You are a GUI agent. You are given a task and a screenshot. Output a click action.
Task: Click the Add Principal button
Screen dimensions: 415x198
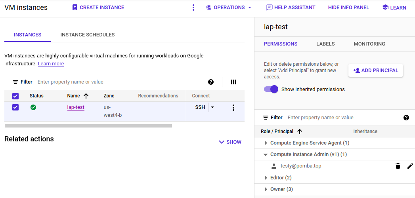(x=375, y=70)
